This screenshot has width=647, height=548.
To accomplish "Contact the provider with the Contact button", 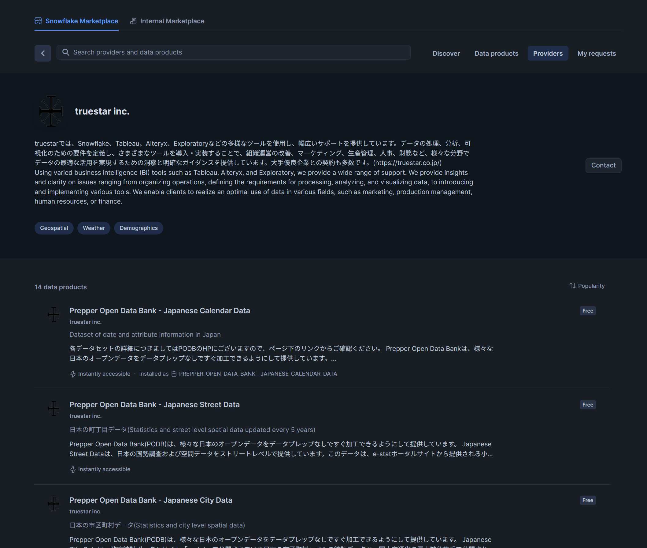I will pyautogui.click(x=603, y=165).
